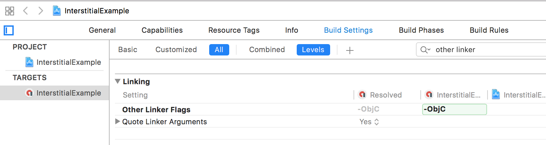Image resolution: width=546 pixels, height=145 pixels.
Task: Go forward with the right chevron arrow
Action: 41,11
